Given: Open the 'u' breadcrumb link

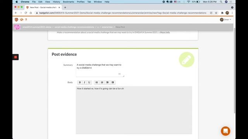Looking at the screenshot, I should tap(98, 27).
